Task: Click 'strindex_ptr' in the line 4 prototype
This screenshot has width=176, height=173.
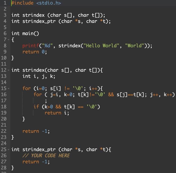Action: click(x=39, y=21)
